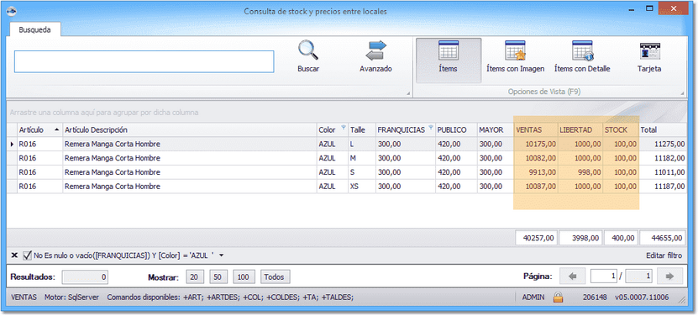Select the Ítems grid view
This screenshot has height=316, width=698.
click(x=449, y=61)
